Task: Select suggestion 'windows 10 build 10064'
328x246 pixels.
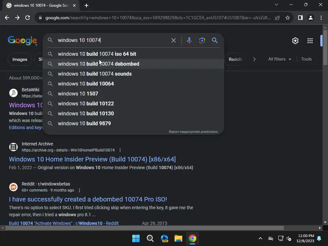Action: [134, 84]
